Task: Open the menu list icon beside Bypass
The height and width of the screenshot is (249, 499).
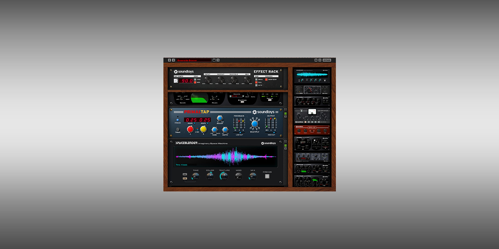Action: pos(320,60)
